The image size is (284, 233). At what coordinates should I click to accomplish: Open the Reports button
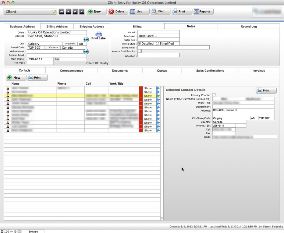pyautogui.click(x=203, y=11)
